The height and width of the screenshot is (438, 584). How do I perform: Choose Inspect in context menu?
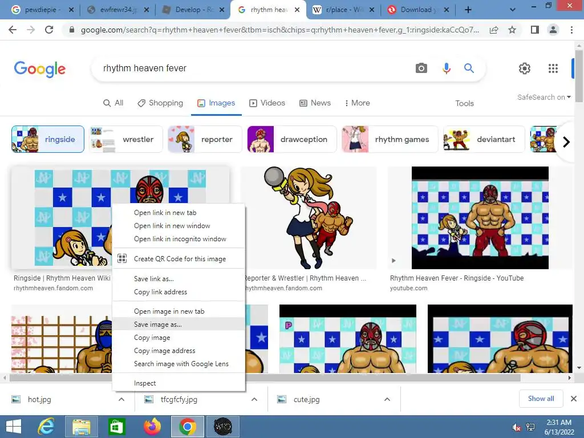click(179, 383)
